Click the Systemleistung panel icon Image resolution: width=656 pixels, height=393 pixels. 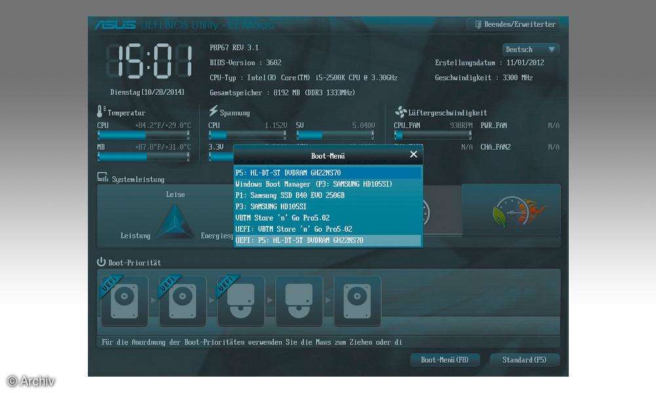tap(102, 178)
